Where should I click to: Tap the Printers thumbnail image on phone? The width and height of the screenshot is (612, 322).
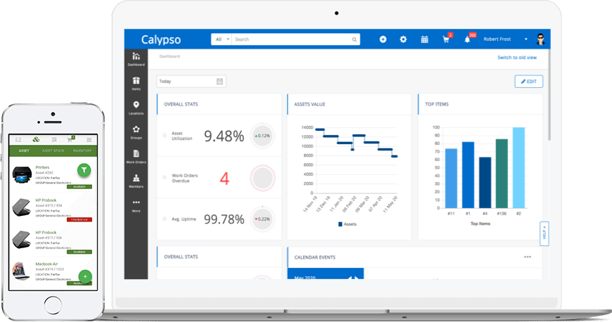[x=22, y=175]
